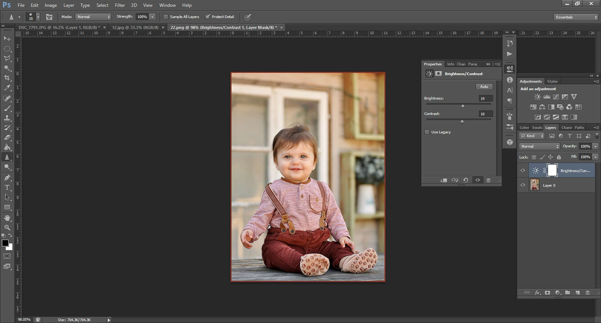
Task: Select the Zoom tool in toolbar
Action: (x=7, y=228)
